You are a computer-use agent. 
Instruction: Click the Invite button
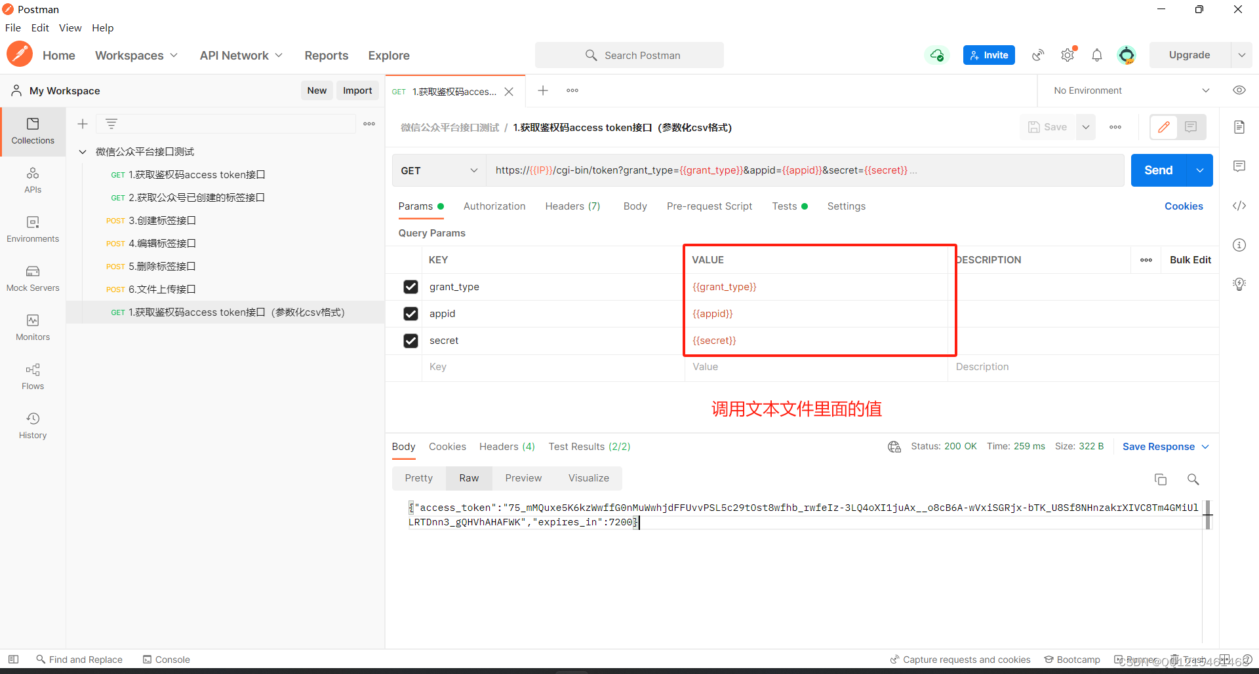click(x=989, y=55)
